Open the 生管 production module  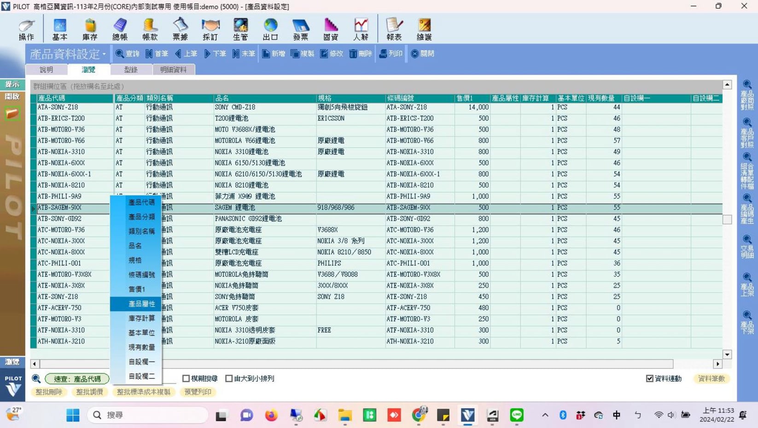pos(240,29)
